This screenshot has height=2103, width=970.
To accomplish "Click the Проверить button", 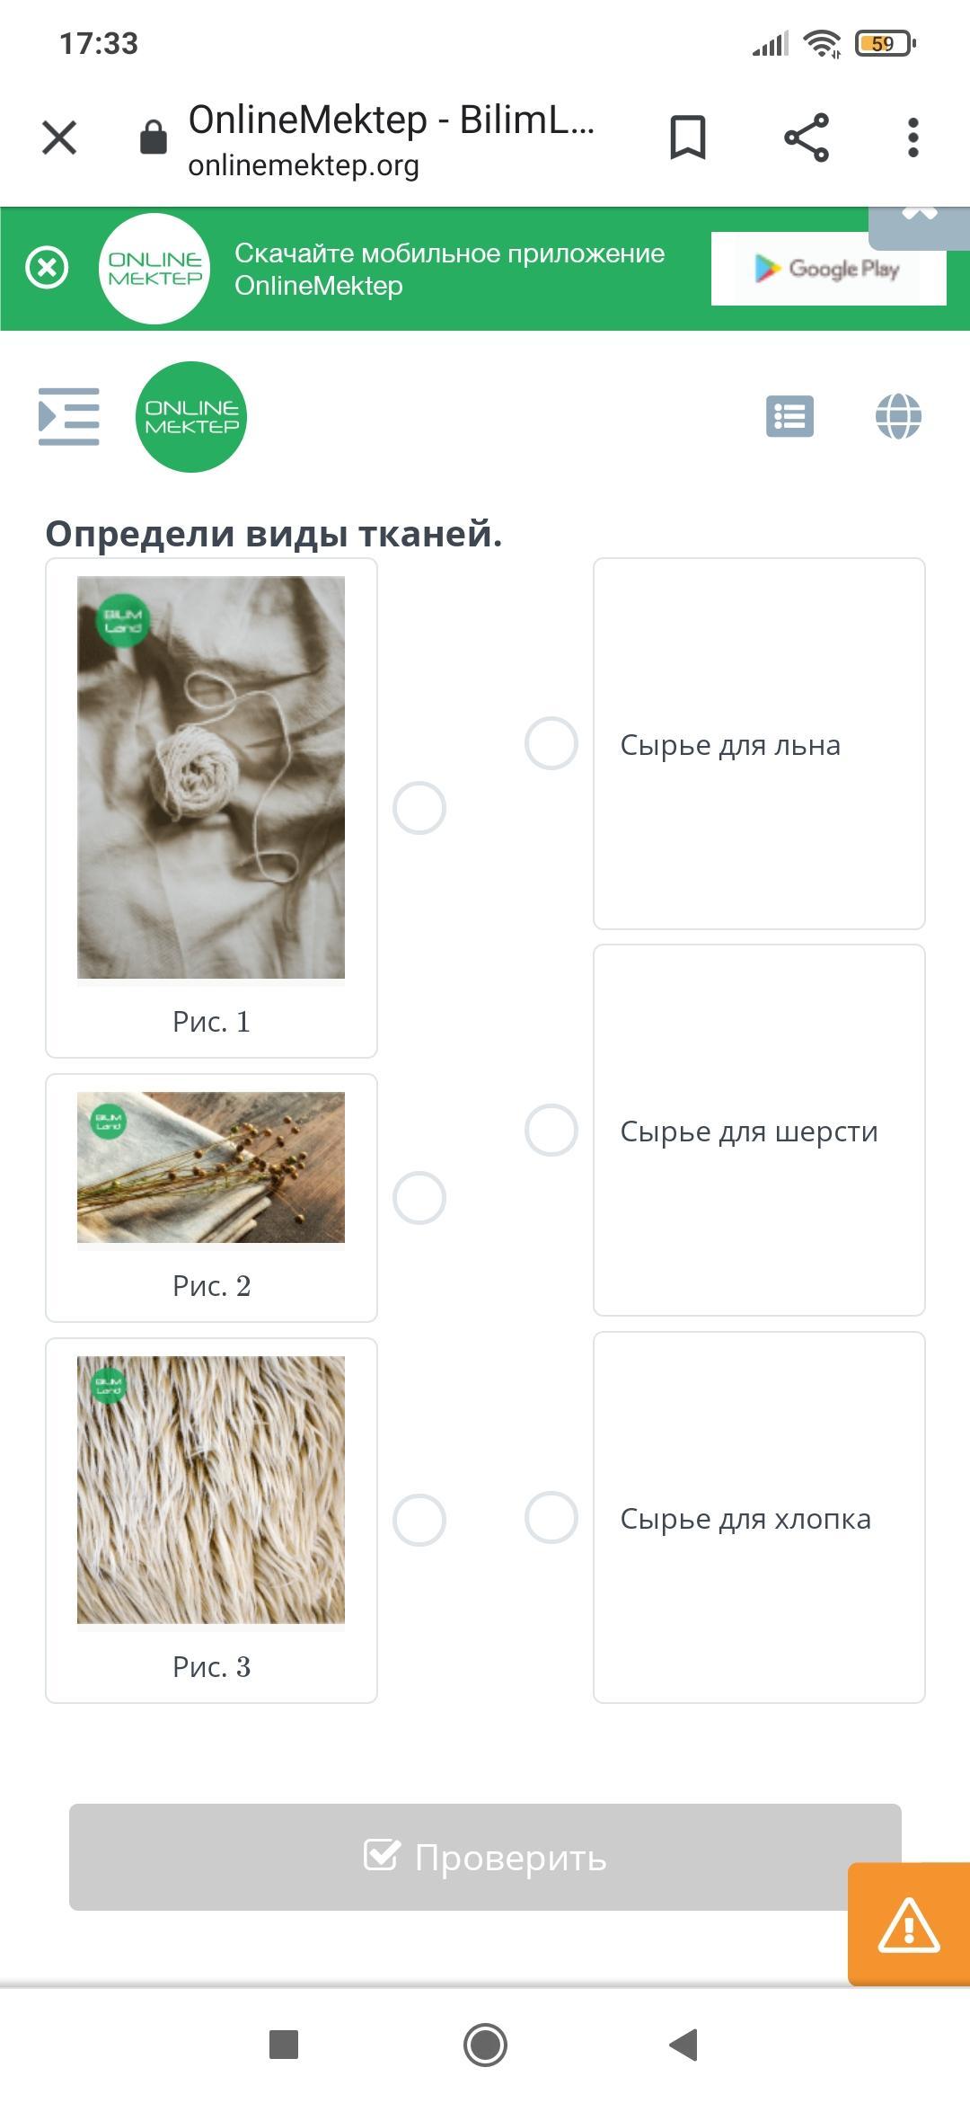I will pyautogui.click(x=485, y=1857).
